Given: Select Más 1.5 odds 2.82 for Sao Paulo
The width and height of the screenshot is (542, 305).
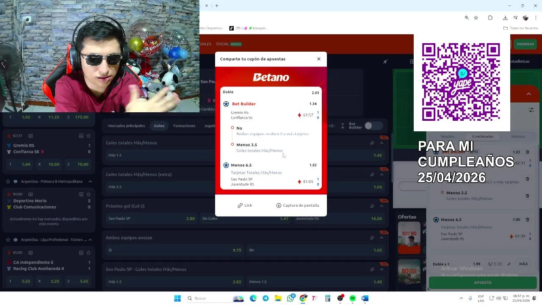Looking at the screenshot, I should 174,282.
